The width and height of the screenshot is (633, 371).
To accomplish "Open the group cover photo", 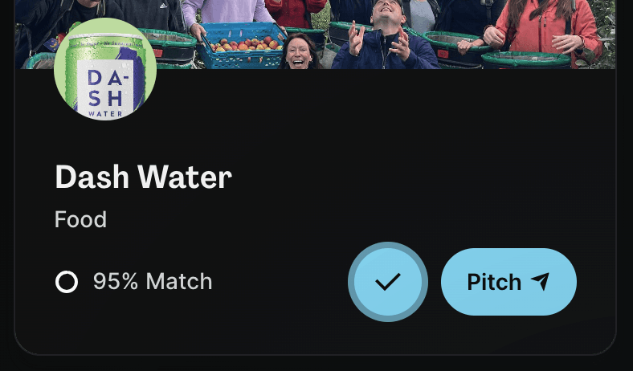I will coord(315,35).
